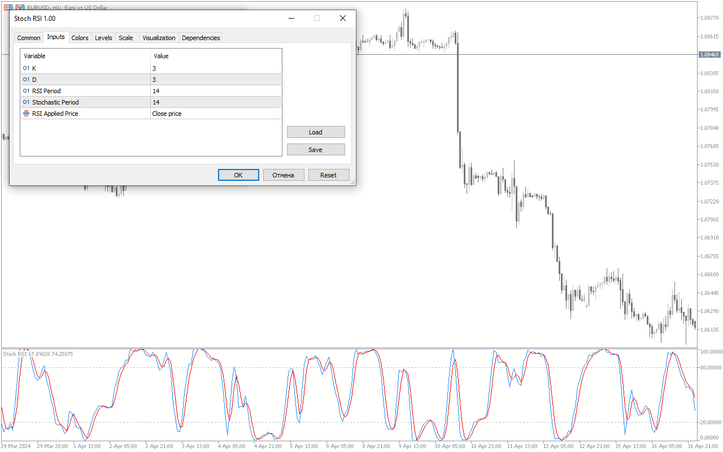This screenshot has width=723, height=452.
Task: Select the D variable row
Action: coord(151,80)
